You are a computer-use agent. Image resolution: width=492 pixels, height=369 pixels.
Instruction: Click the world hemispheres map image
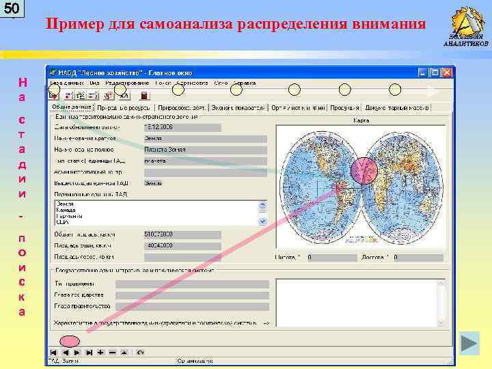click(361, 187)
